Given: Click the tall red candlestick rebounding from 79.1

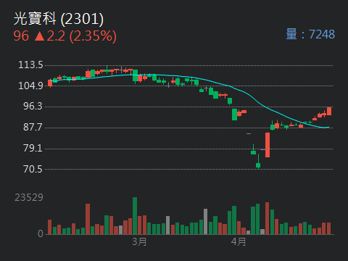Looking at the screenshot, I should tap(268, 145).
